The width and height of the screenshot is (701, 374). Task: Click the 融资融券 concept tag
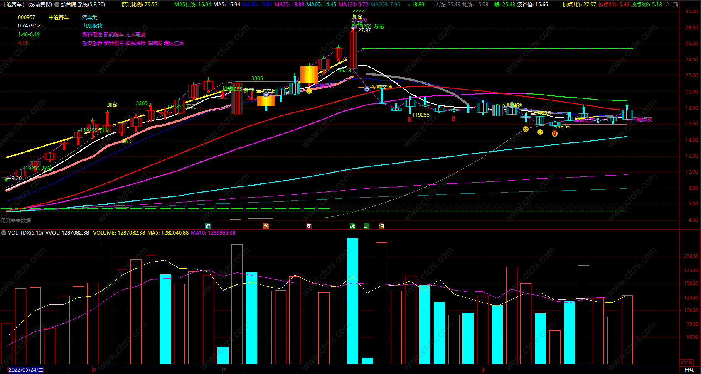(92, 43)
